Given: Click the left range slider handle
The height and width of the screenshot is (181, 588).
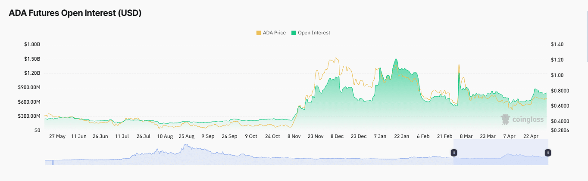Looking at the screenshot, I should pos(454,152).
